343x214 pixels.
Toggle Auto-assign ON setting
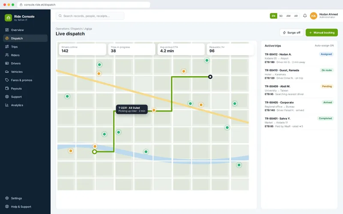pos(324,46)
